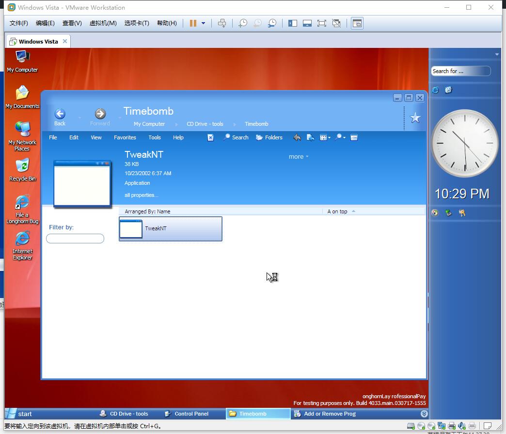
Task: Switch to Control Panel taskbar button
Action: coord(187,414)
